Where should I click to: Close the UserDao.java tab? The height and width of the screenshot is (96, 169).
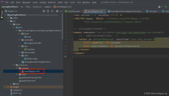tap(81, 11)
